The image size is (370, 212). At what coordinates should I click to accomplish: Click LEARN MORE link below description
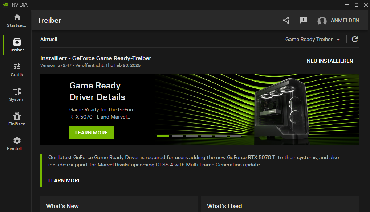pos(64,180)
